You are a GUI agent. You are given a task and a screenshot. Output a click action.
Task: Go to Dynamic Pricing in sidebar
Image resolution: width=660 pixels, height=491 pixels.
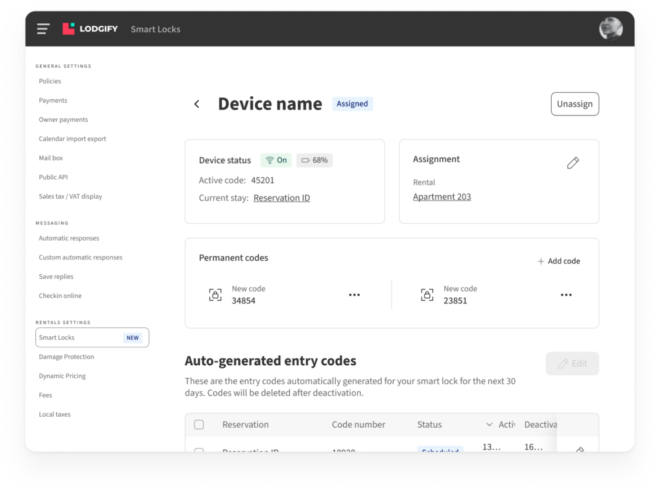coord(62,376)
